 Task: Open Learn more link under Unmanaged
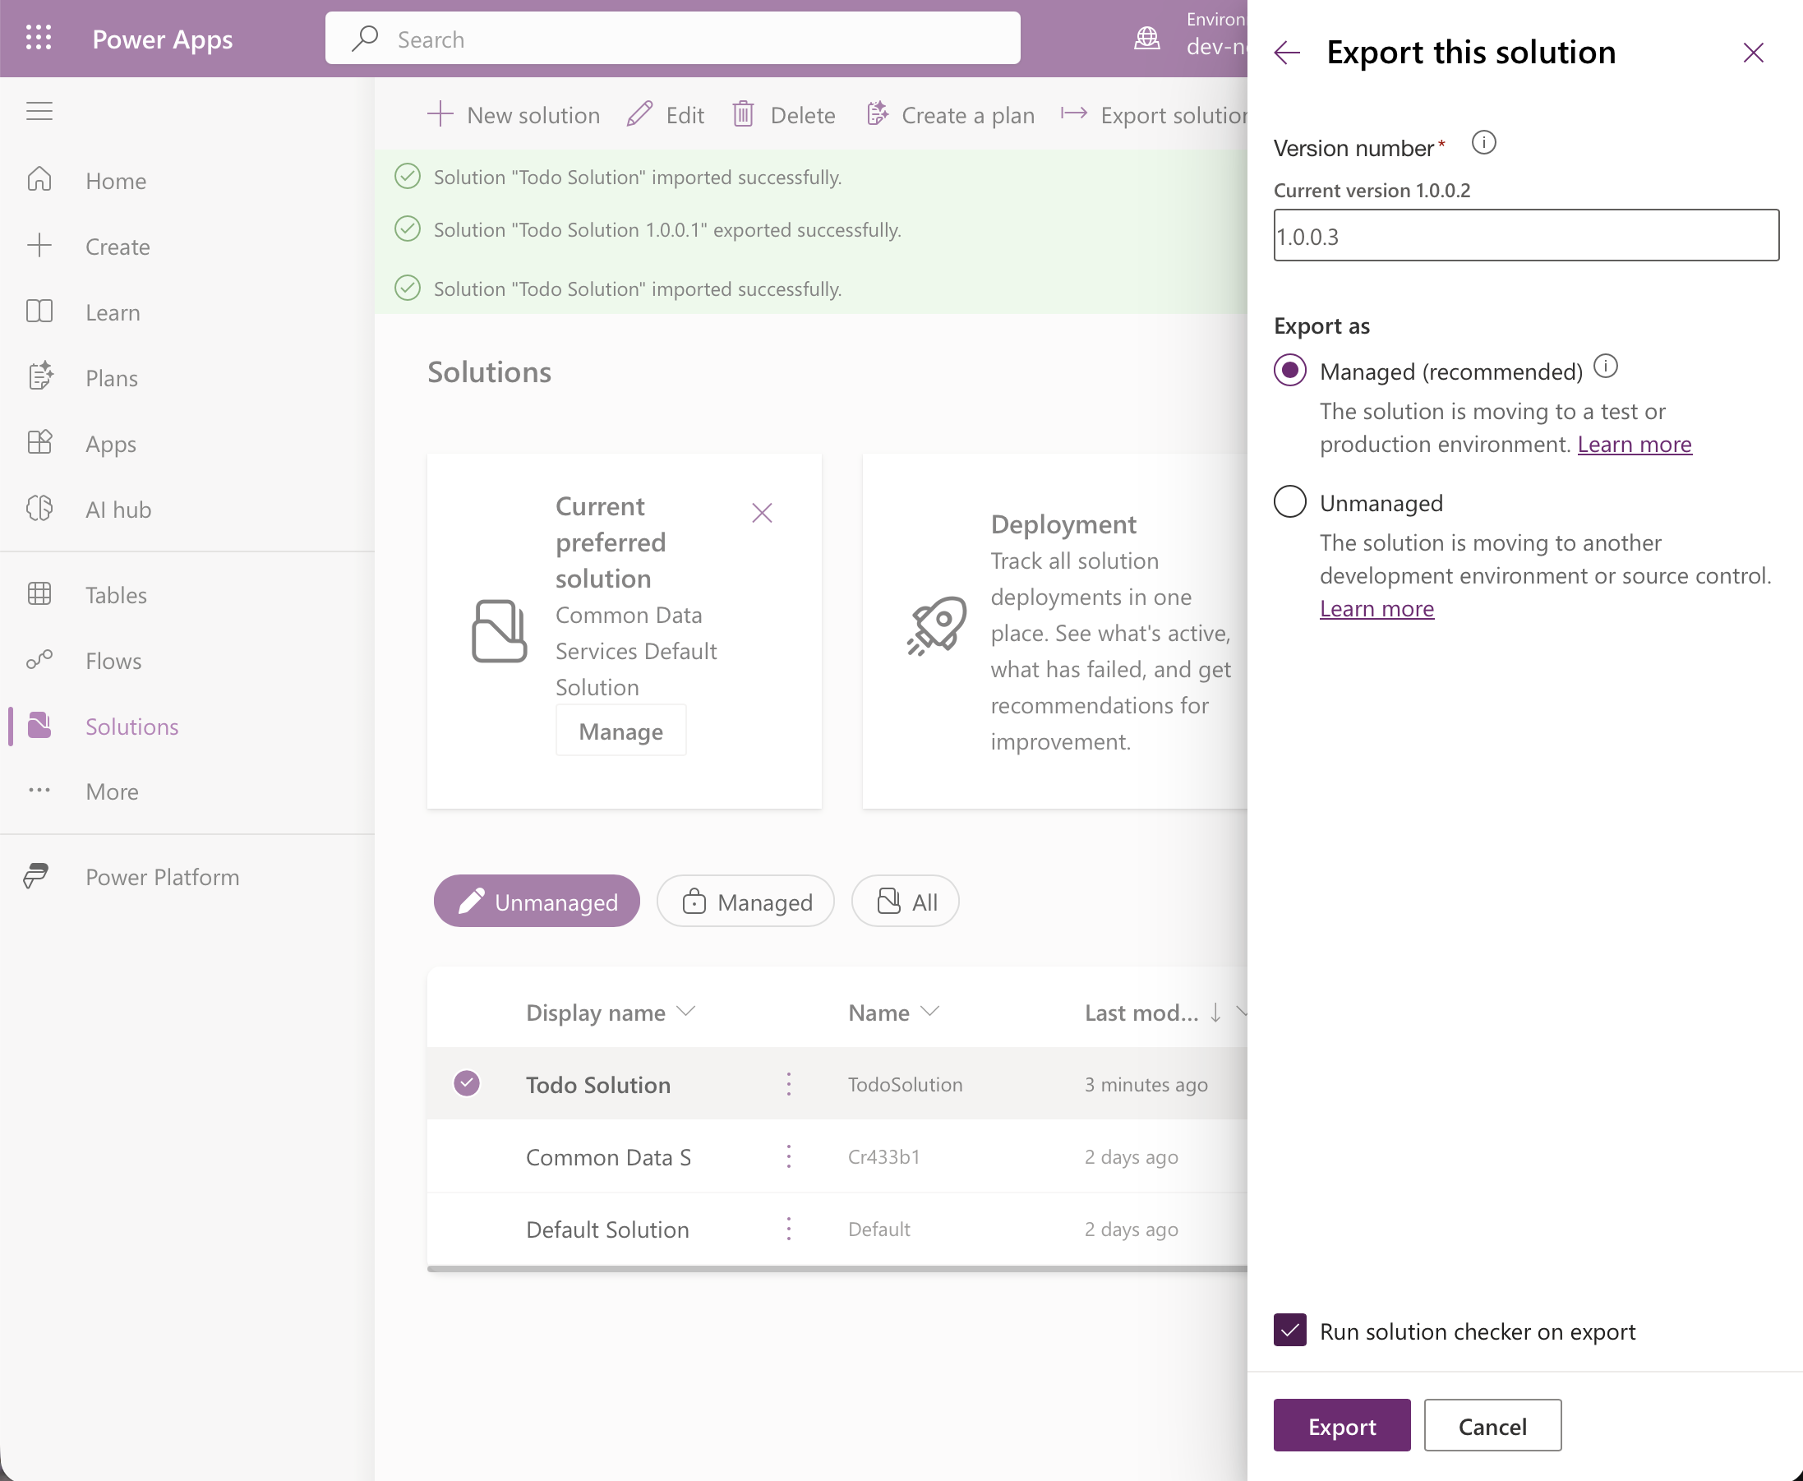click(1376, 609)
